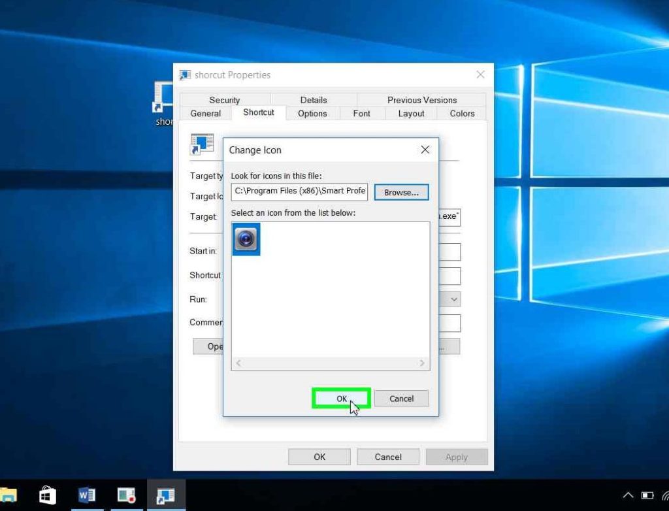The width and height of the screenshot is (669, 511).
Task: Open the Previous Versions tab
Action: pos(421,100)
